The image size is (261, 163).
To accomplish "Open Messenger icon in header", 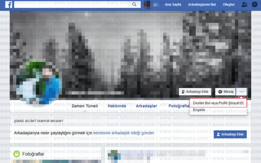I will pos(254,4).
